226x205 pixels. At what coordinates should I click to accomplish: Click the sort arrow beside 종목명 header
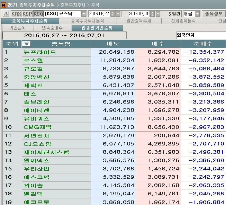(26, 44)
